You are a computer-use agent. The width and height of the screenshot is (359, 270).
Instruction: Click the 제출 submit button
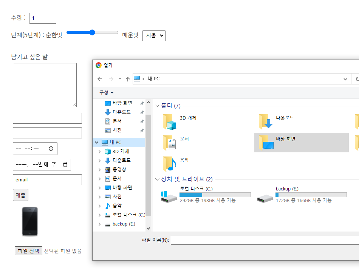(21, 195)
